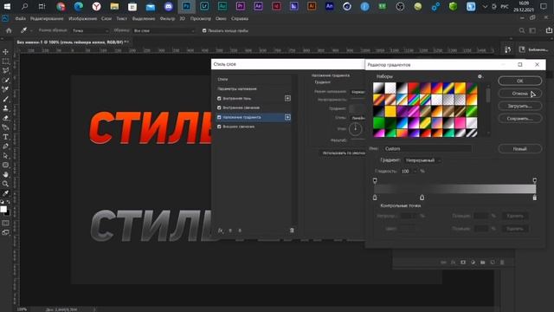Screen dimensions: 554x312
Task: Toggle Внутреннее свечение effect checkbox
Action: click(x=219, y=107)
